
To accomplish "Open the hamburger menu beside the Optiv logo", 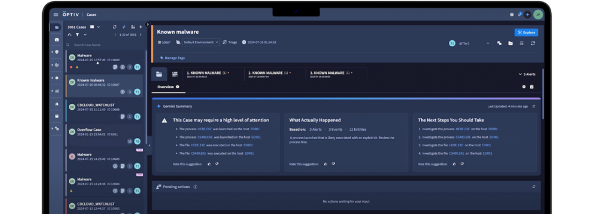I will click(x=56, y=14).
